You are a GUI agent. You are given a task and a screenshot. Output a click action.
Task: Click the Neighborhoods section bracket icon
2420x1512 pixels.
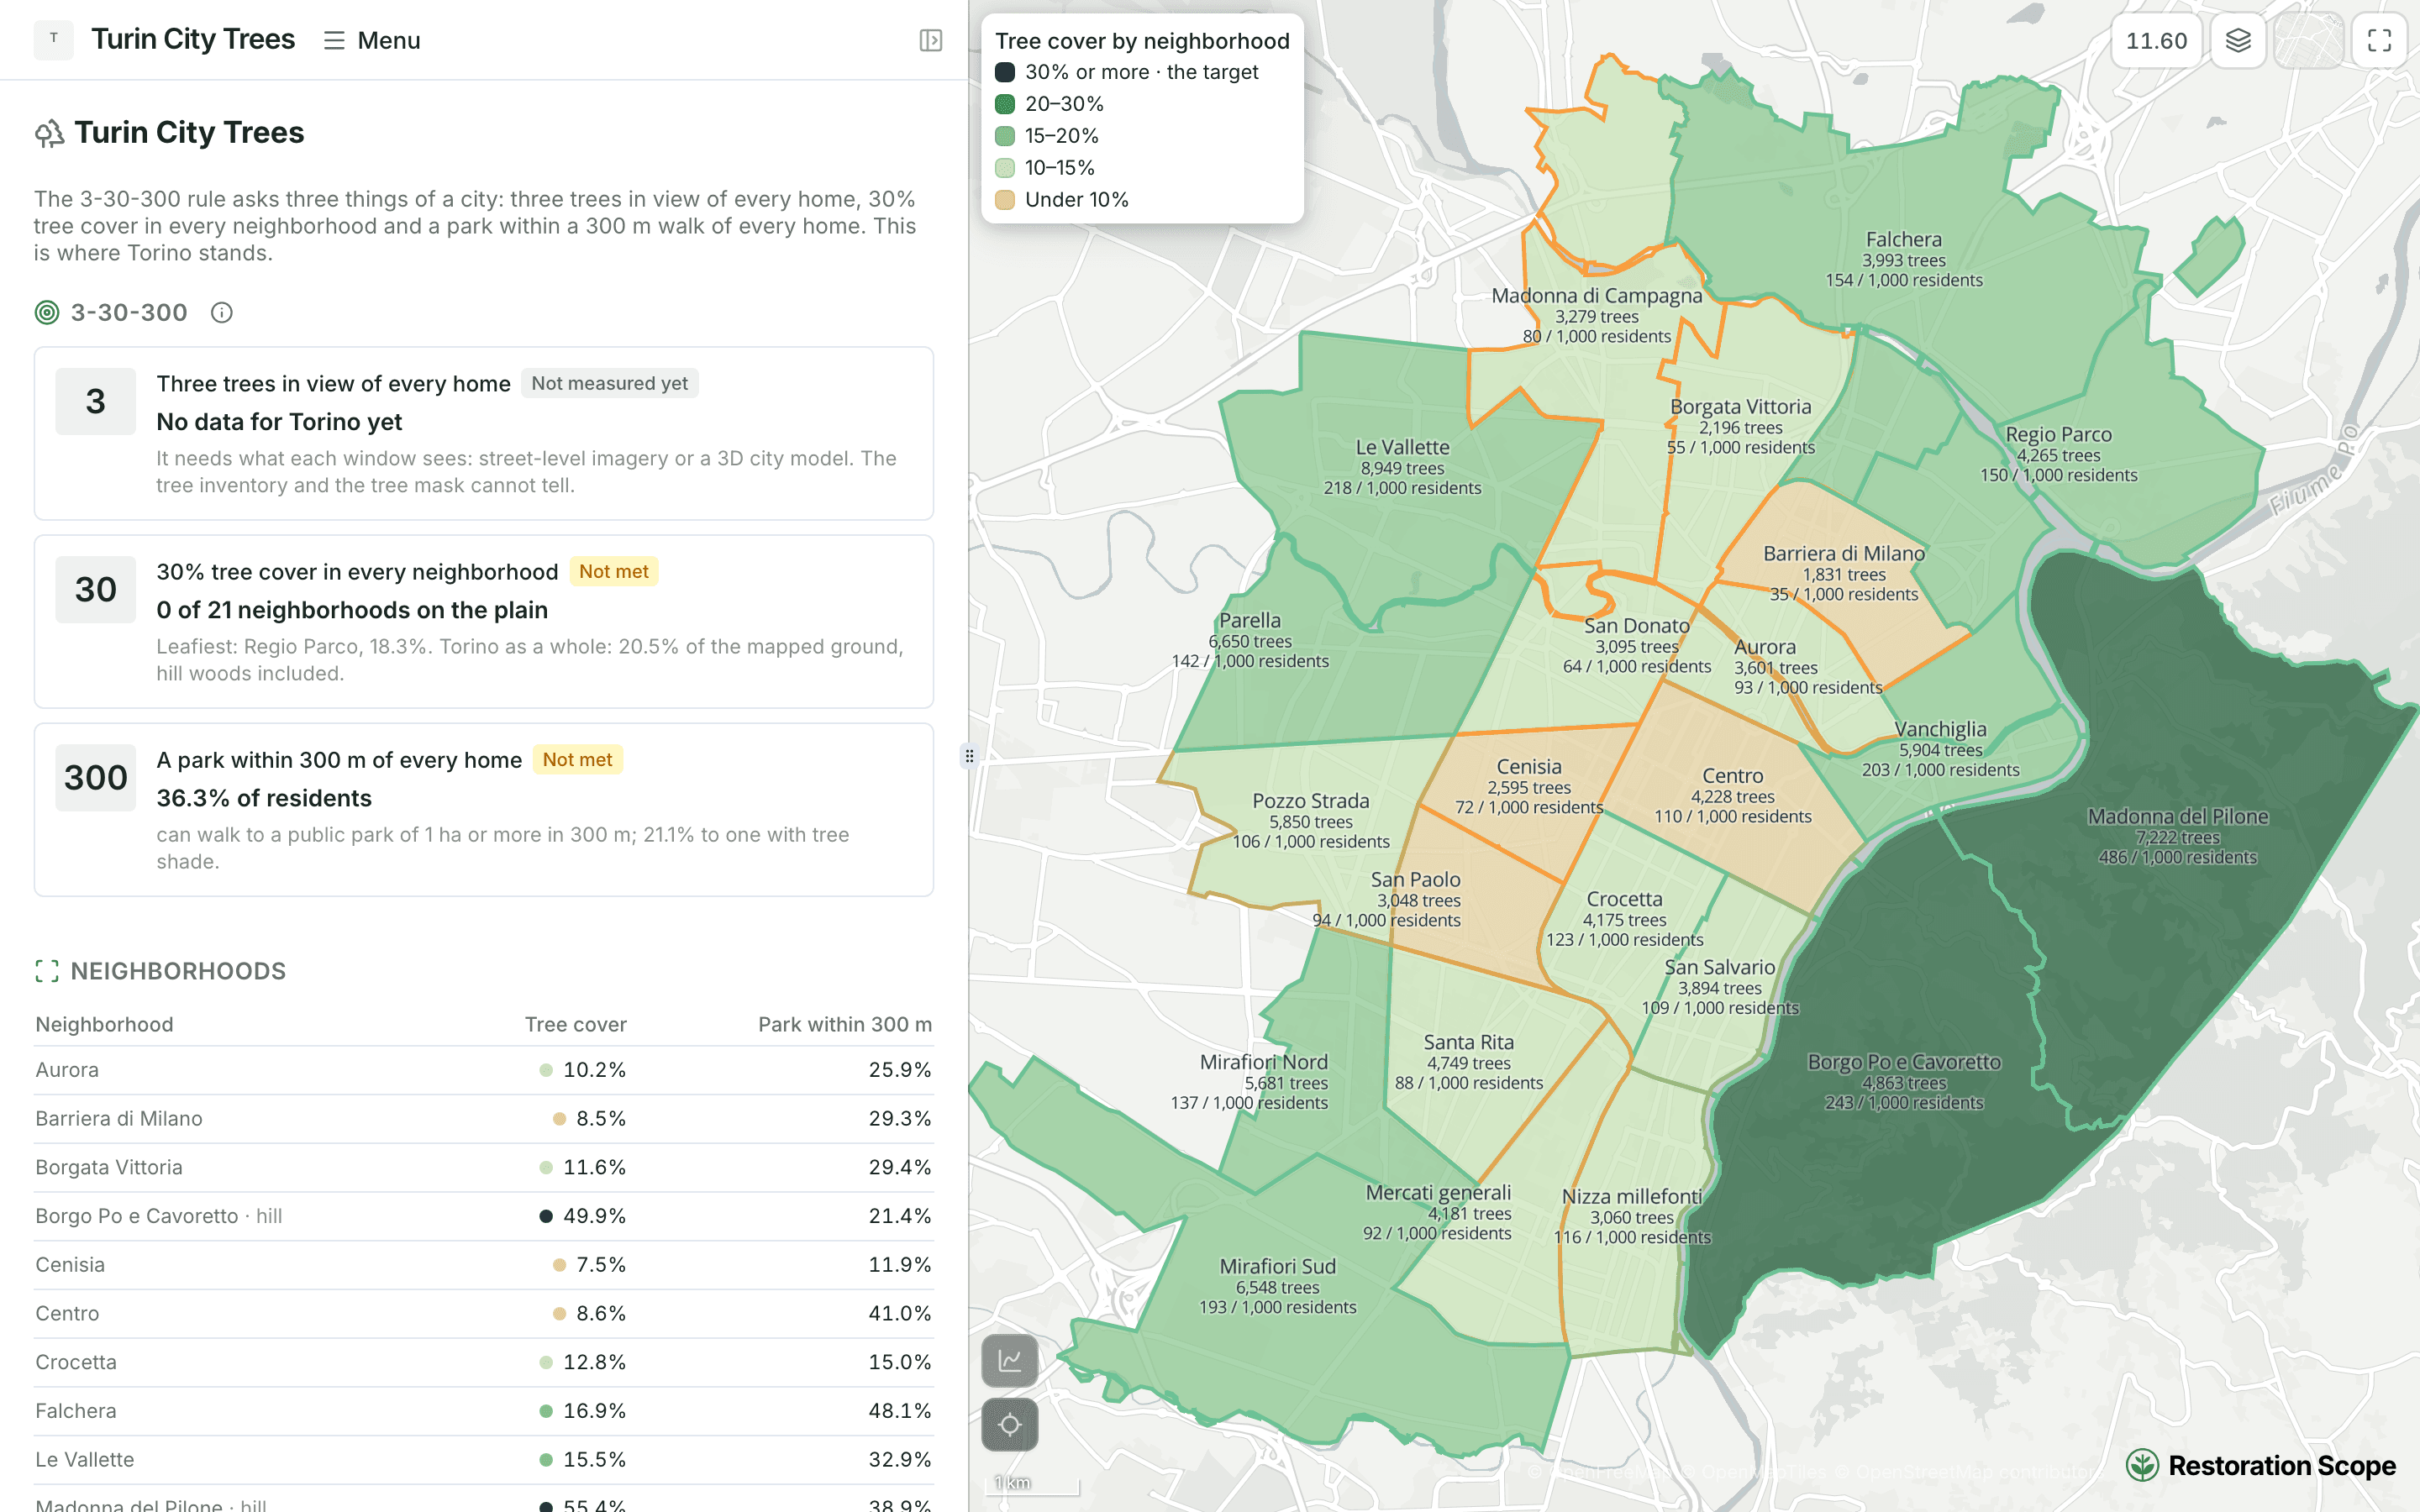[x=47, y=971]
